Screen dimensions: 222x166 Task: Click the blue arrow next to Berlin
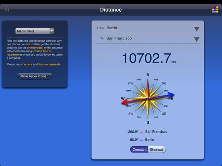point(141,140)
